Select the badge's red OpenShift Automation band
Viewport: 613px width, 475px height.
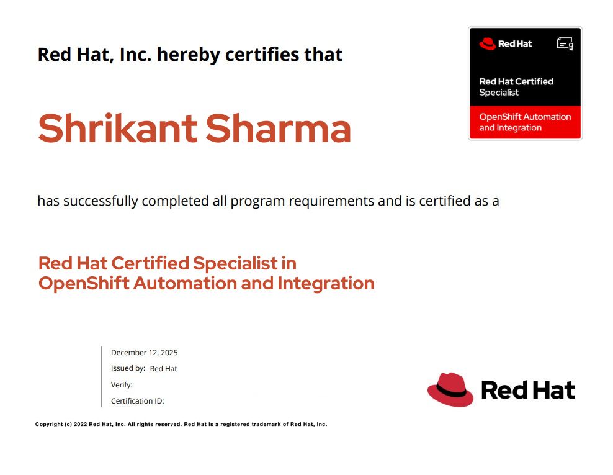click(x=525, y=122)
